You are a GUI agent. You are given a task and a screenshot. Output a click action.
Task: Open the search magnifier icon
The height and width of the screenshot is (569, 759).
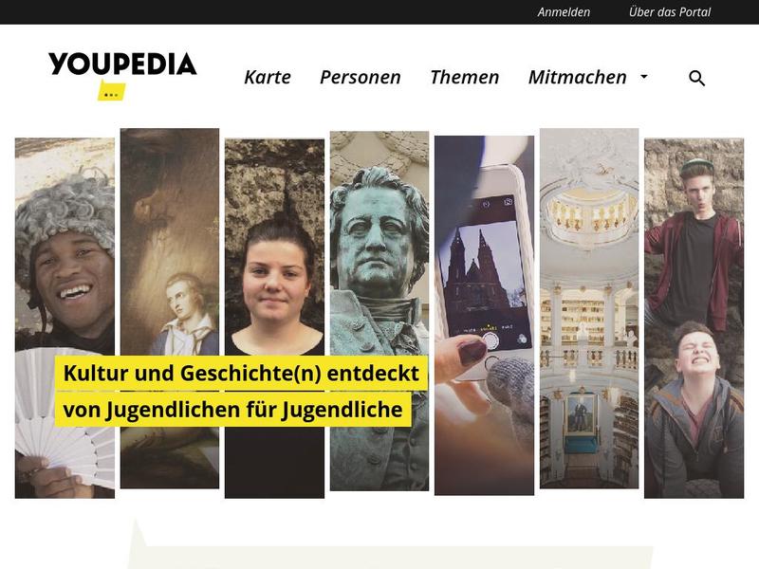(x=696, y=78)
